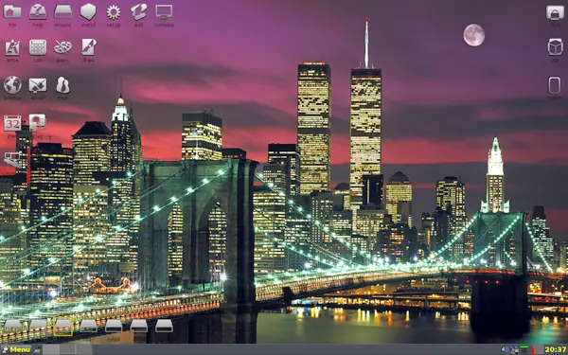The image size is (568, 355).
Task: Launch the play media icon
Action: pyautogui.click(x=37, y=122)
